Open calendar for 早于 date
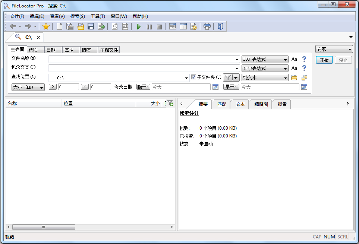359x244 pixels. coord(304,87)
